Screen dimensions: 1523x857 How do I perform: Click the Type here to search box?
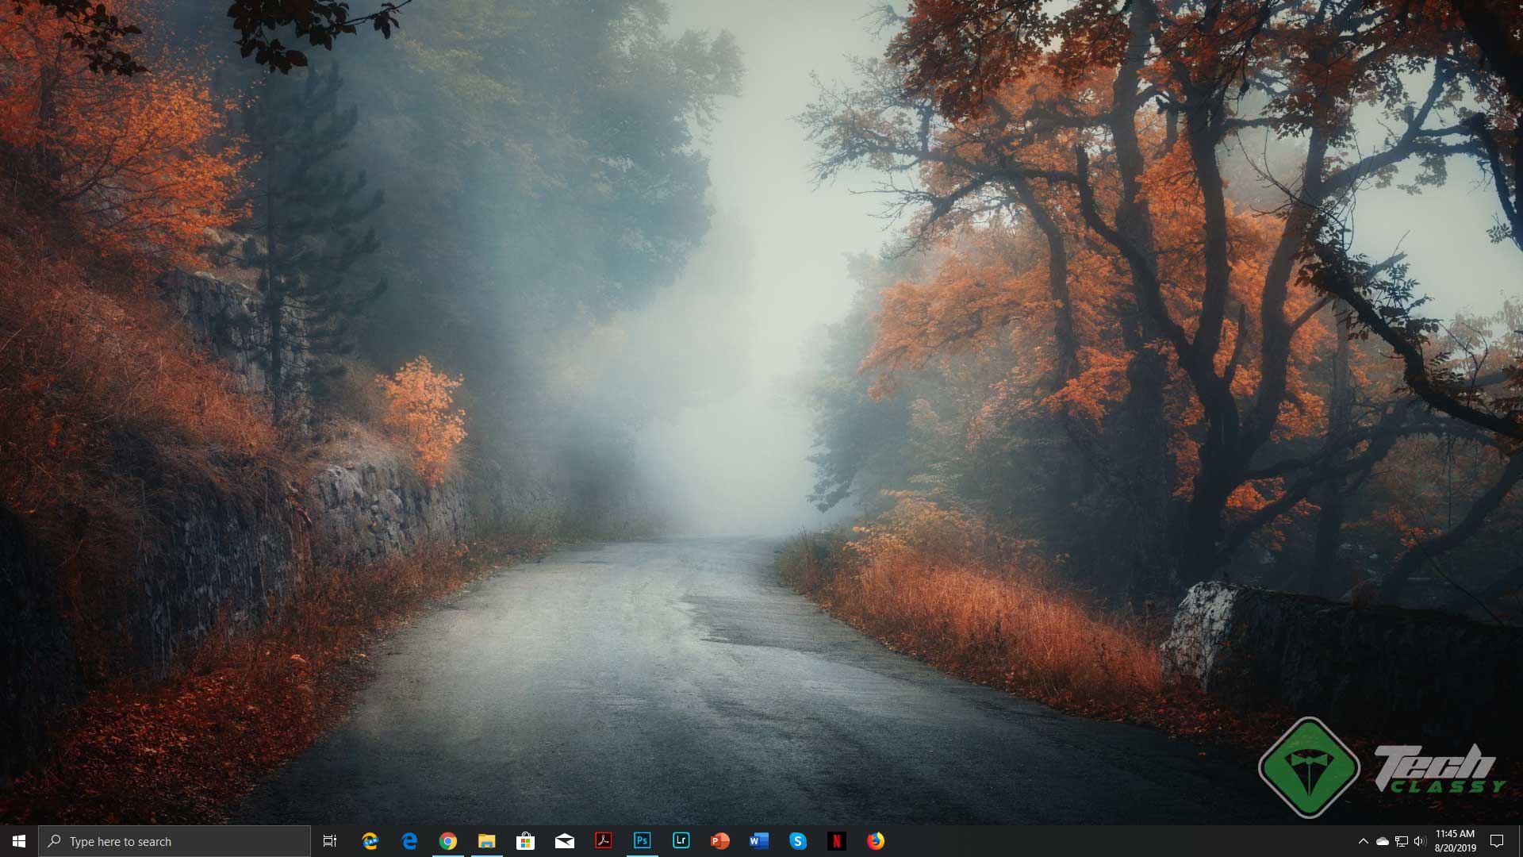(x=175, y=841)
